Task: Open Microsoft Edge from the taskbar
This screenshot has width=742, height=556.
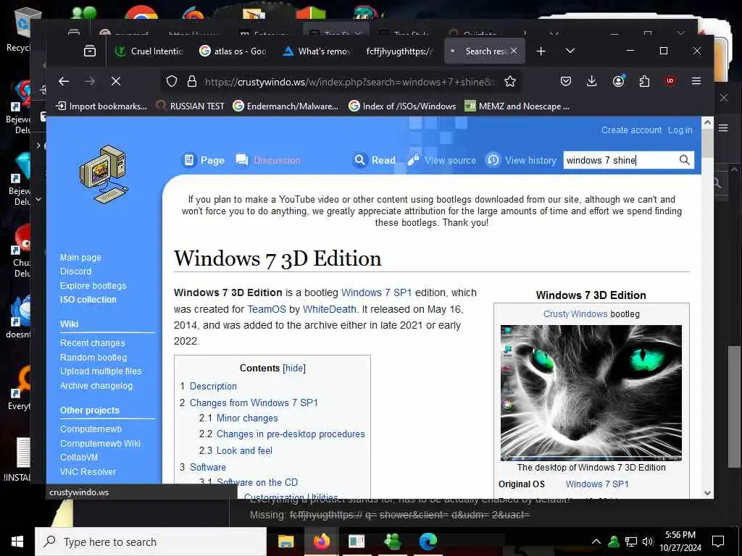Action: (428, 542)
